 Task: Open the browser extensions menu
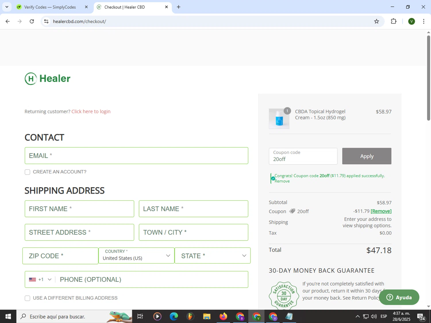click(x=394, y=21)
